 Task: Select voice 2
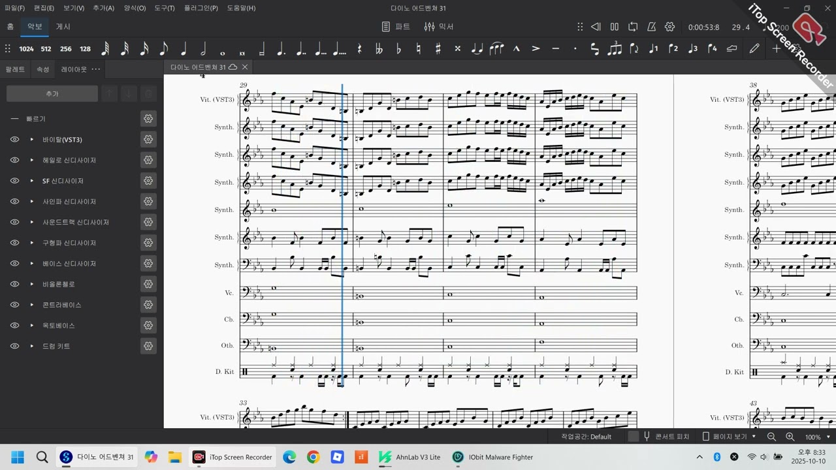(x=673, y=48)
